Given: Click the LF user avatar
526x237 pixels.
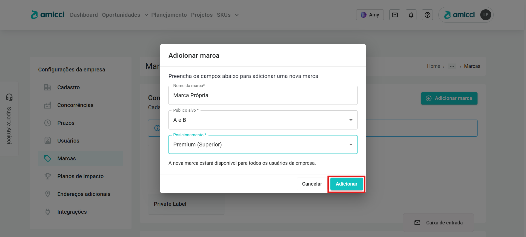Looking at the screenshot, I should pos(485,15).
